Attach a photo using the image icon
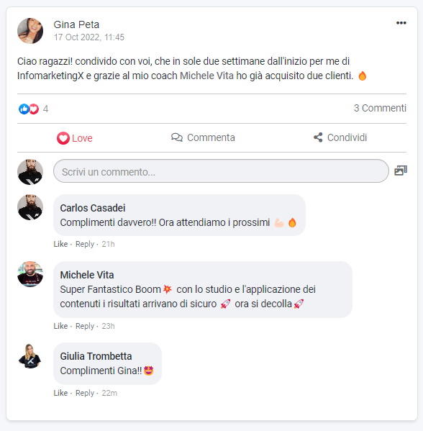Image resolution: width=423 pixels, height=431 pixels. [401, 171]
